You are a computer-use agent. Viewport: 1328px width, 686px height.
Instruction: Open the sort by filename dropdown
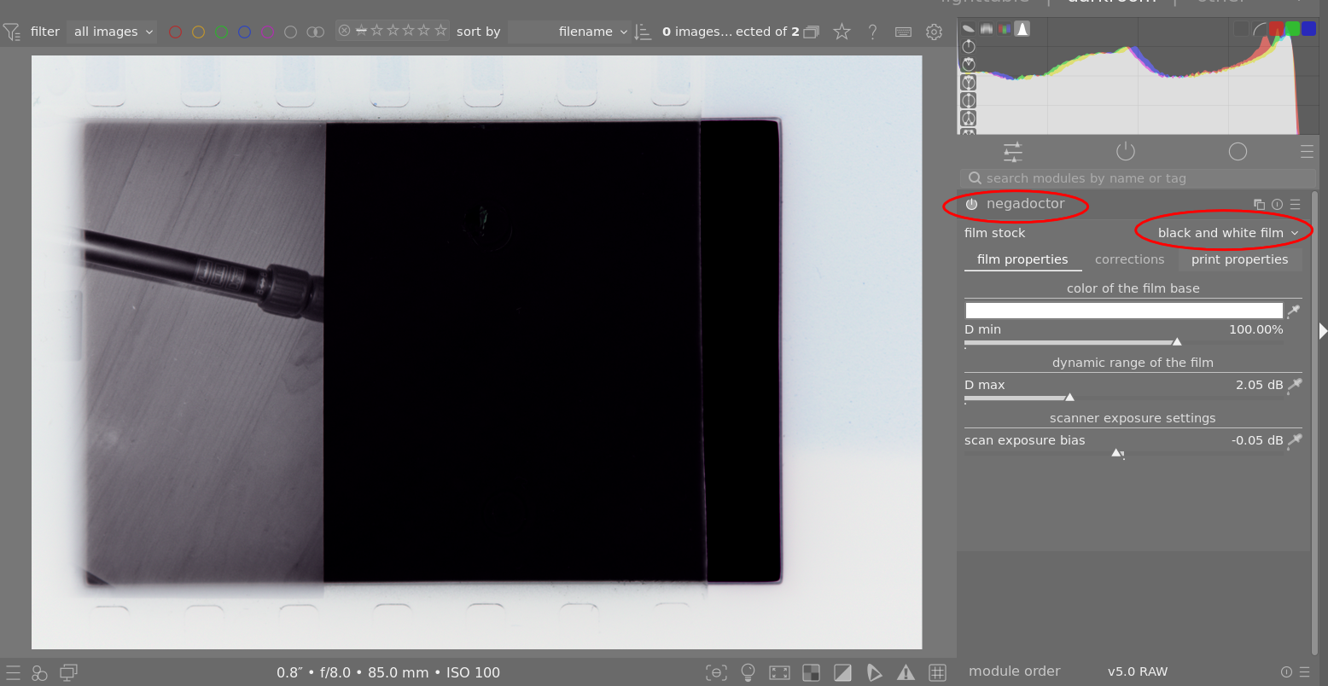coord(569,32)
